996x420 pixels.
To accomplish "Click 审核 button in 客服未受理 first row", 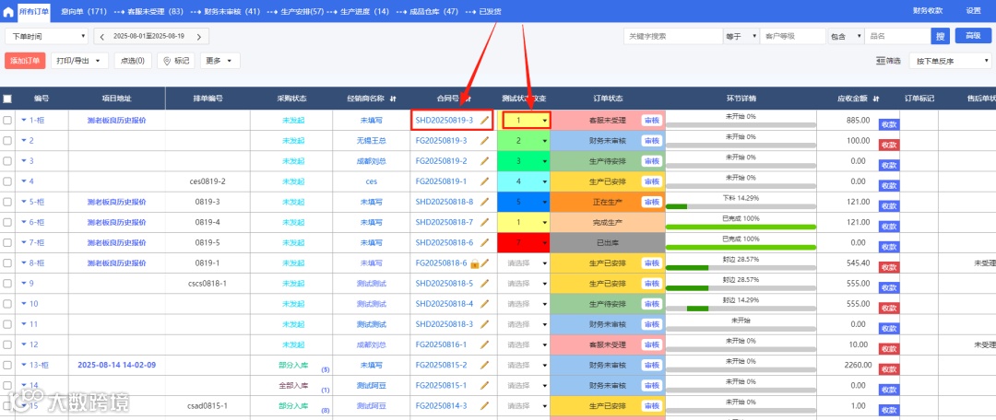I will (x=651, y=120).
